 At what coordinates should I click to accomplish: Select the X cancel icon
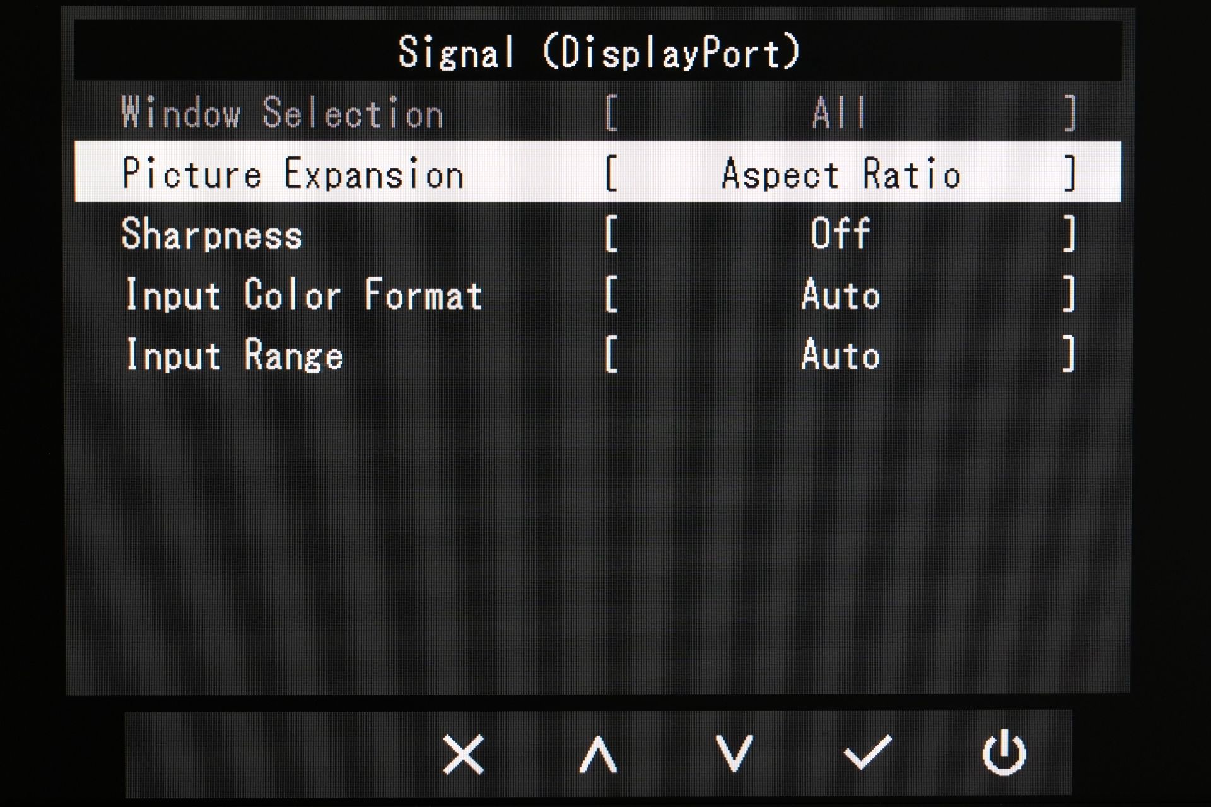pos(464,753)
